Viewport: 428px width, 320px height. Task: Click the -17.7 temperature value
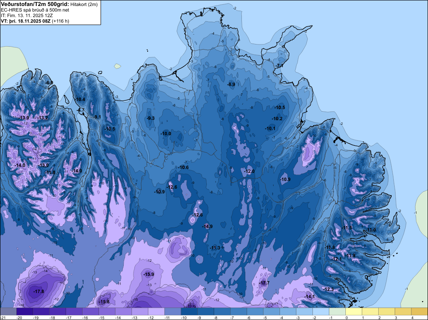pyautogui.click(x=264, y=283)
